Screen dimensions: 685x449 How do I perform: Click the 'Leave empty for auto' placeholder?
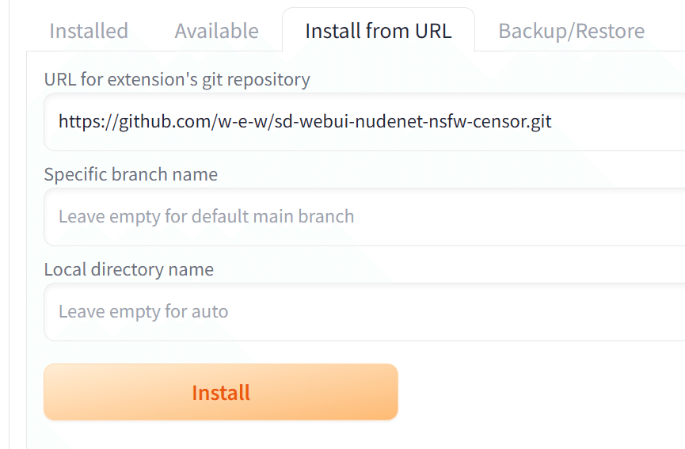[143, 312]
